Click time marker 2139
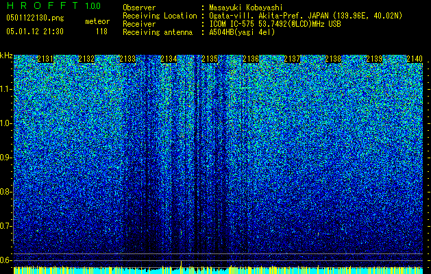431x274 pixels. pyautogui.click(x=374, y=59)
